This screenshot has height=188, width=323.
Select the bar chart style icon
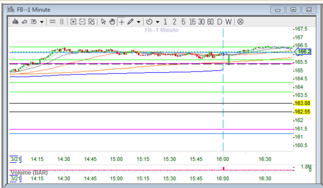[15, 22]
